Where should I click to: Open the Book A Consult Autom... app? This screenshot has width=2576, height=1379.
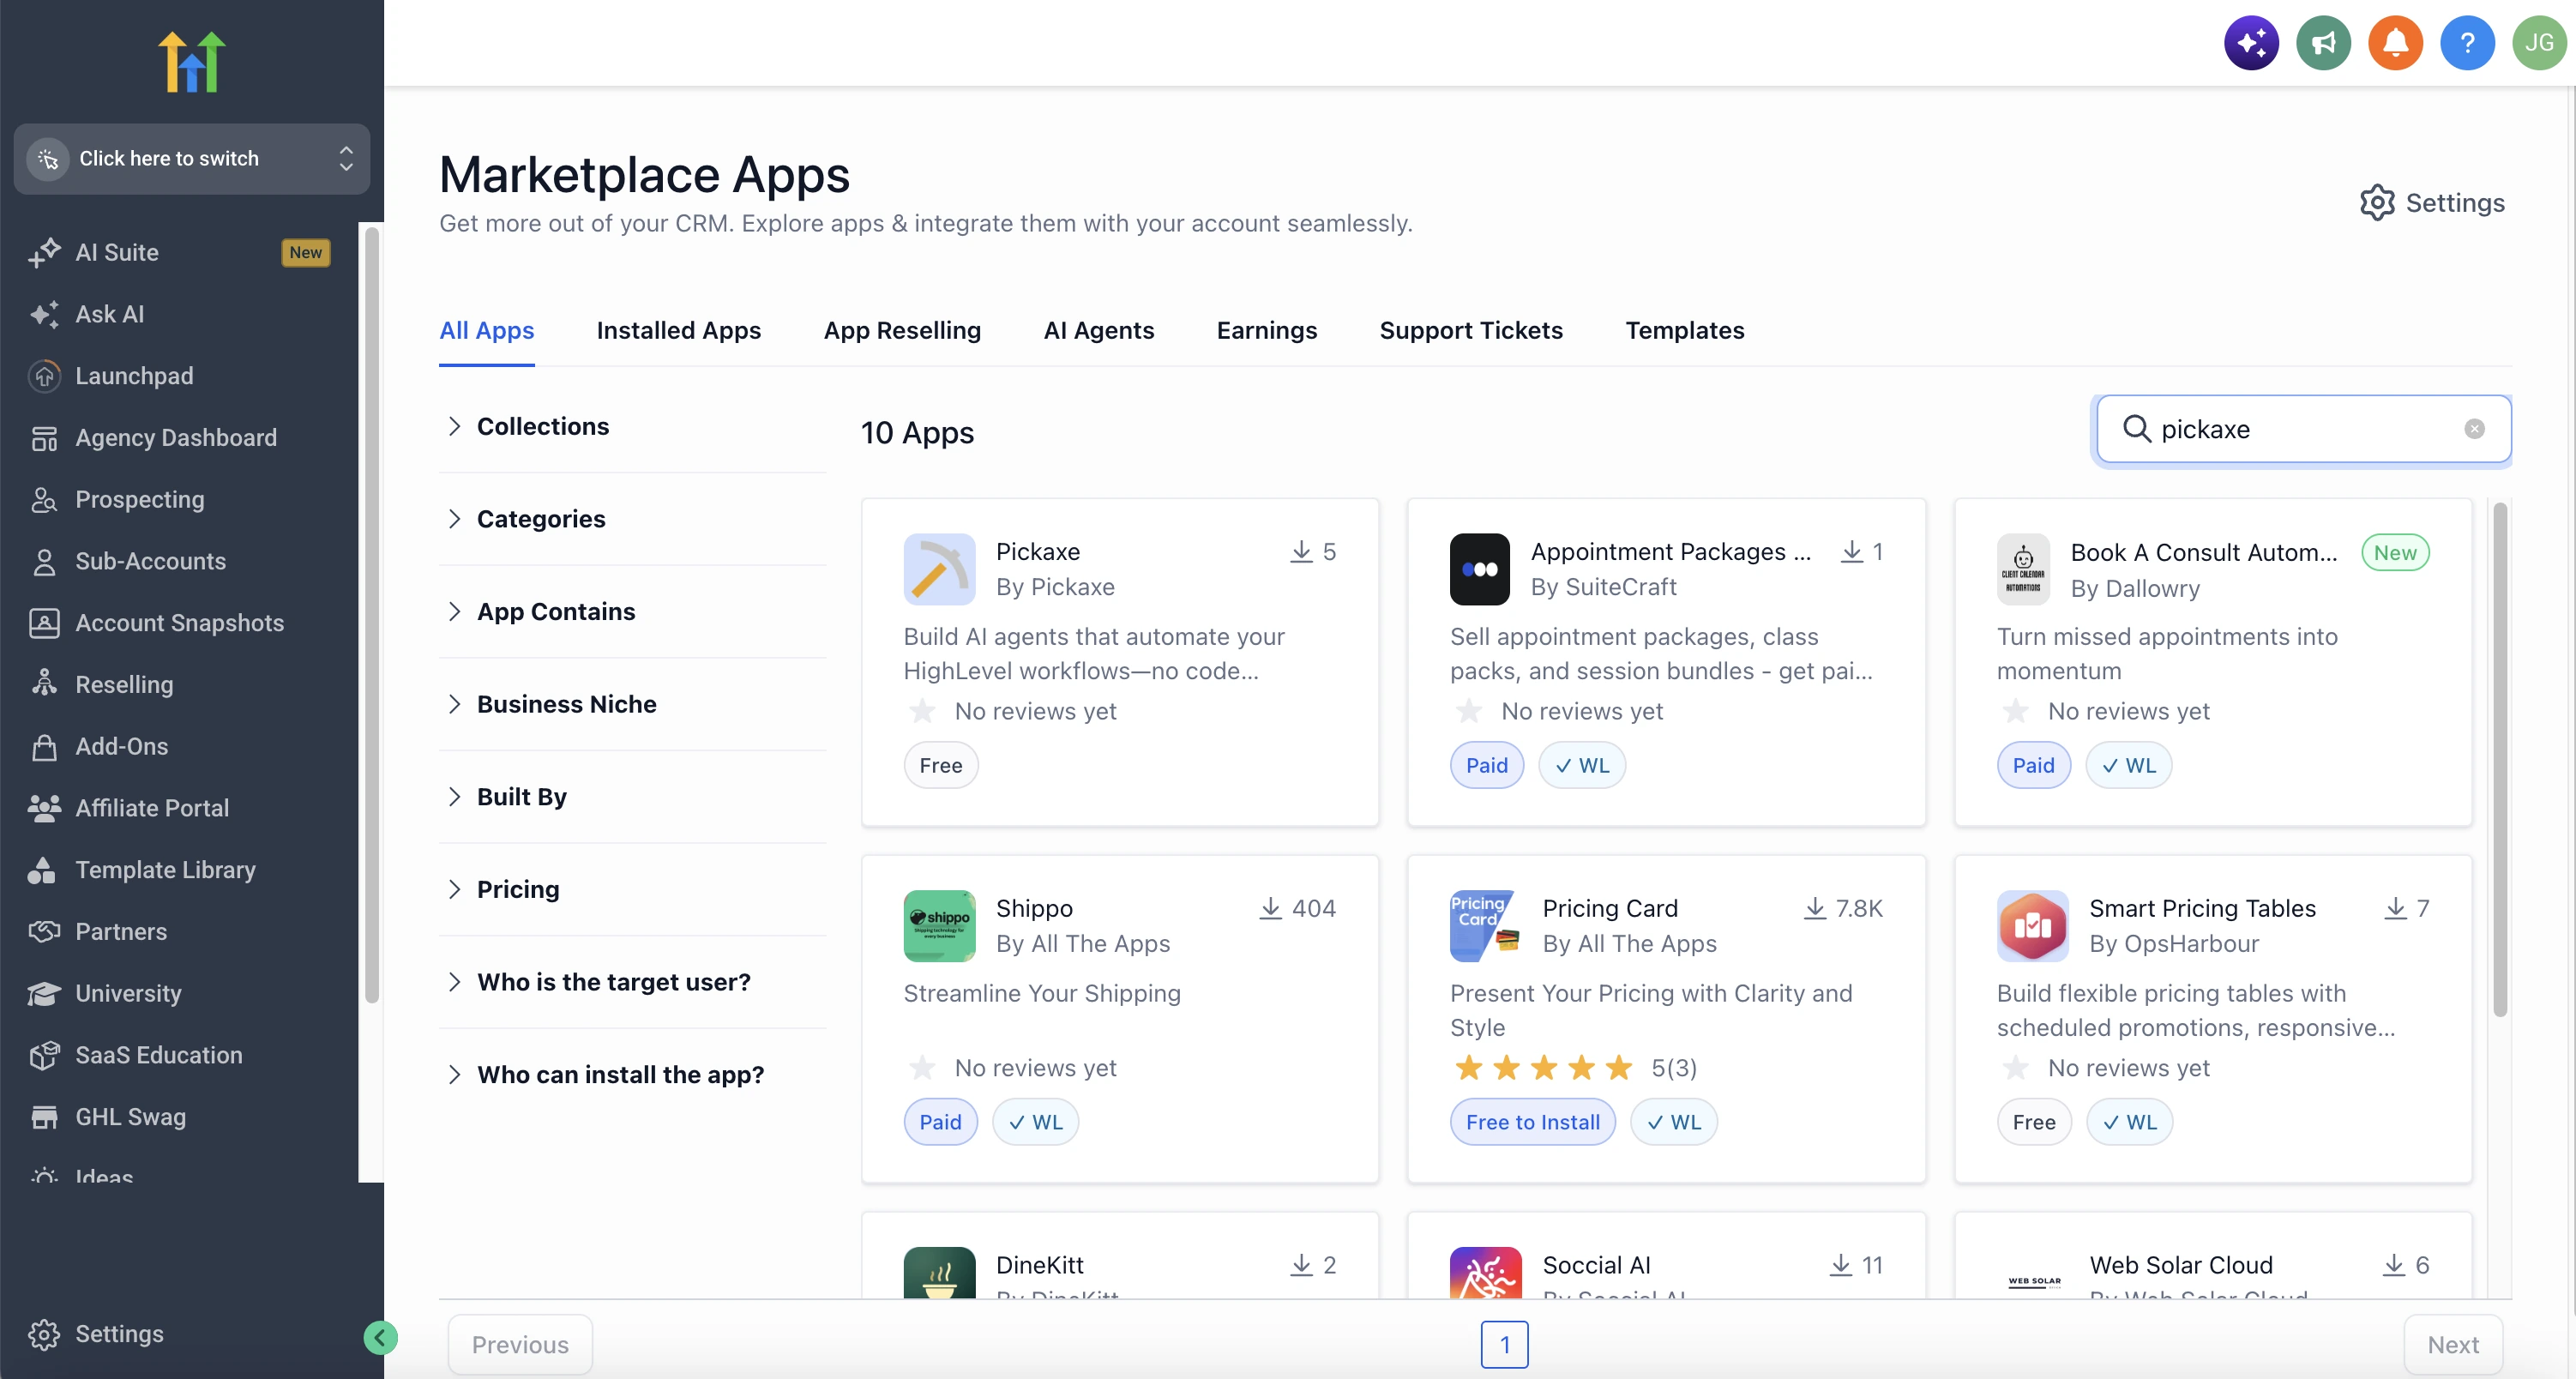[2203, 553]
